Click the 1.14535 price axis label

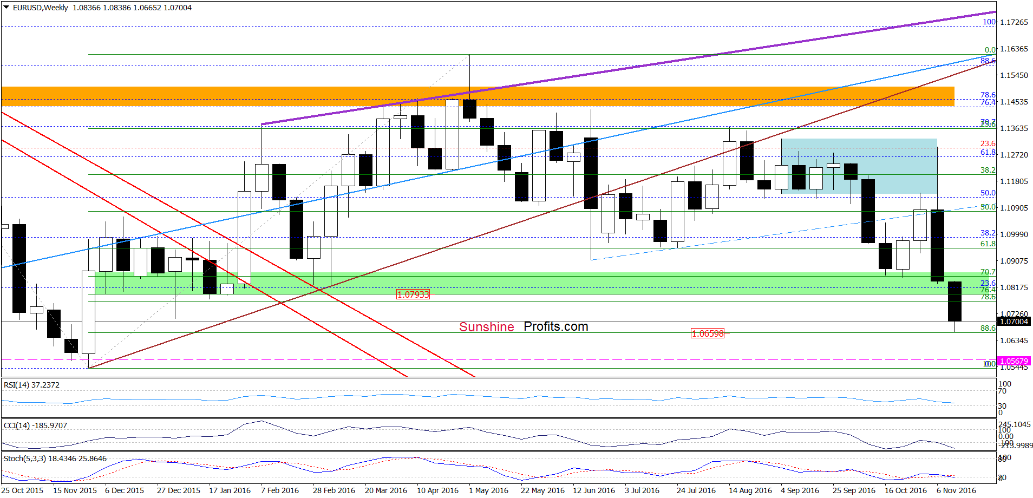click(x=1014, y=102)
